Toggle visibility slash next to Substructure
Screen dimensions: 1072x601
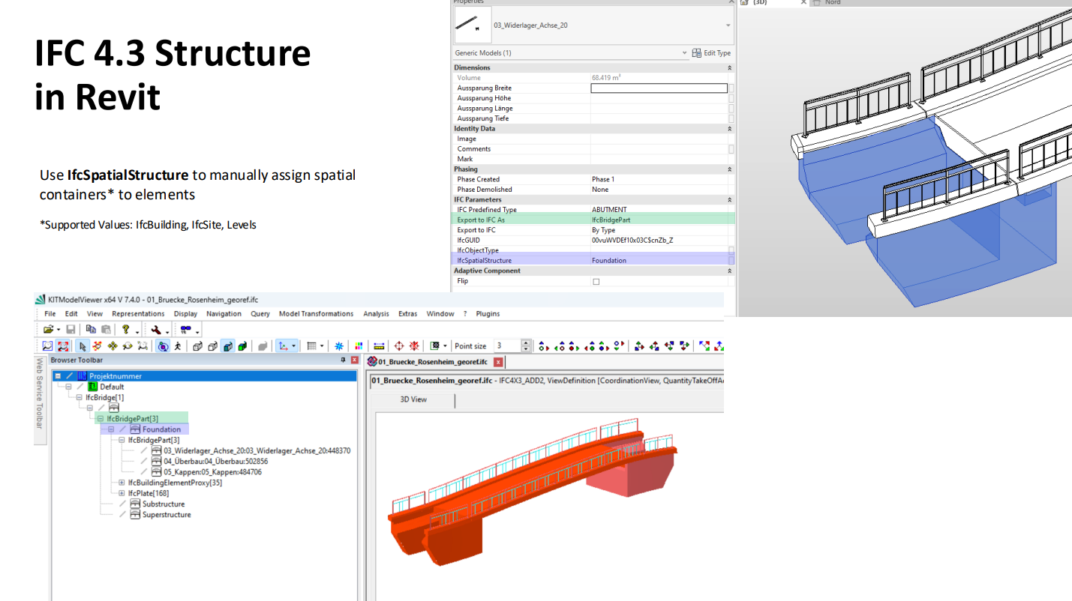122,504
